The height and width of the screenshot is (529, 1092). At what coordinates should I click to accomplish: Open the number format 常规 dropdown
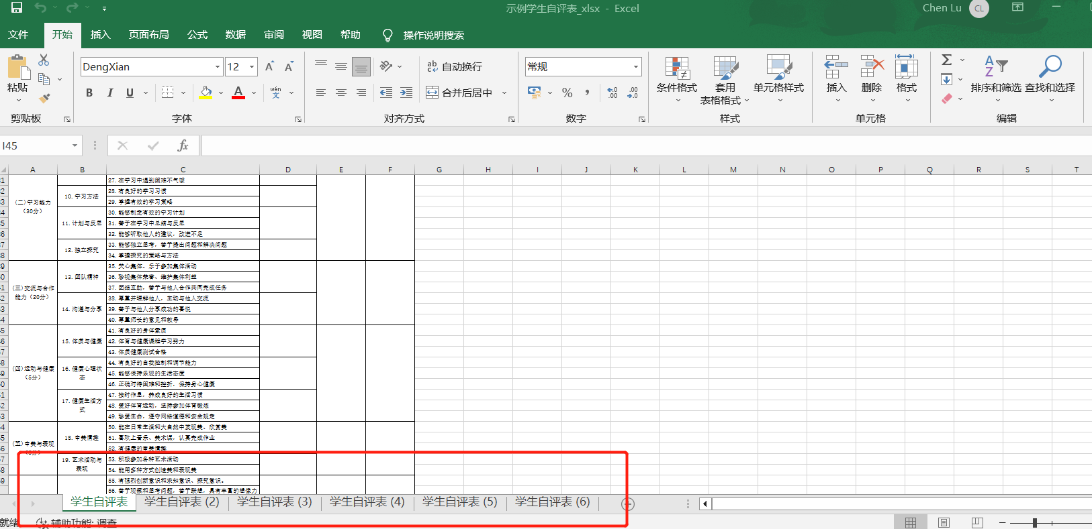635,66
